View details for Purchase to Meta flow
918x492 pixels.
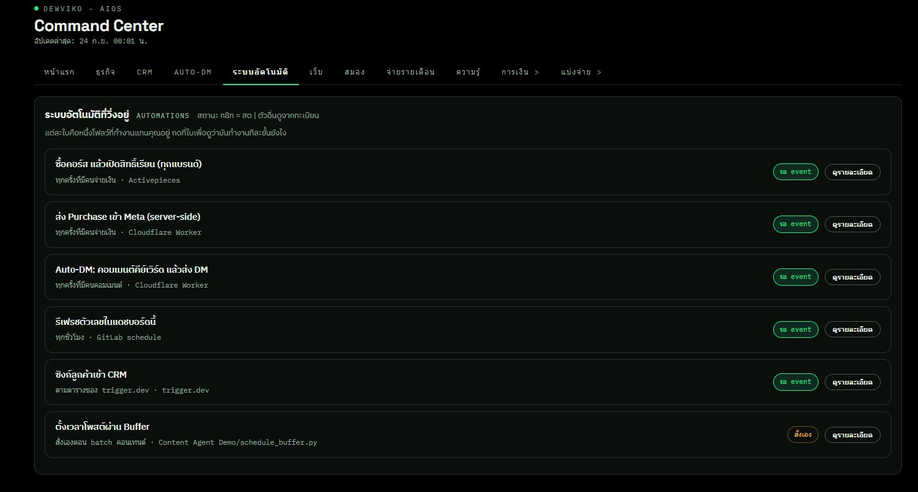852,224
